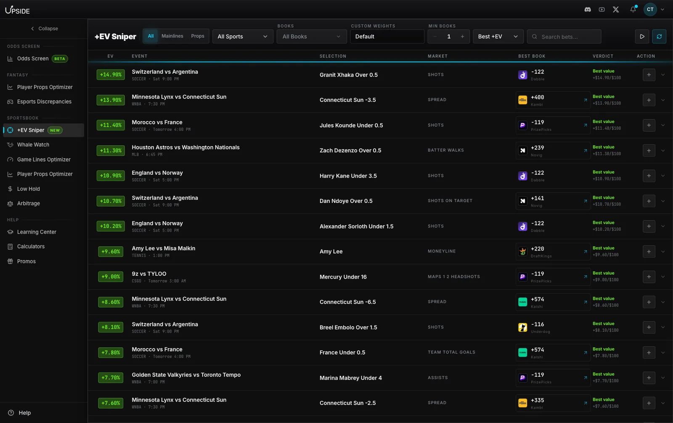Add Connecticut Sun -6.5 spread bet
Viewport: 673px width, 423px height.
click(x=649, y=302)
